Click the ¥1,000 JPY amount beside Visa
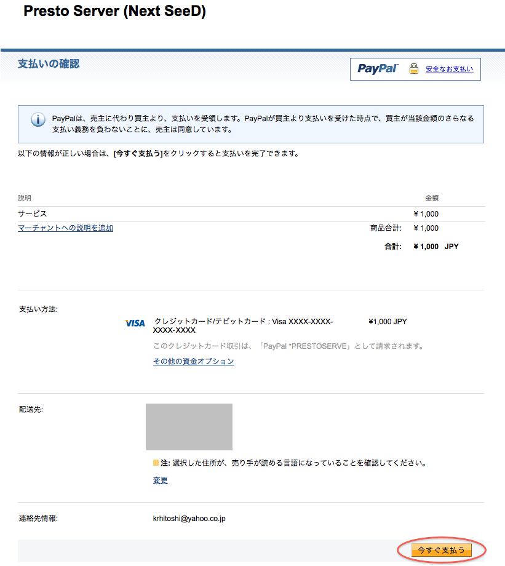 click(388, 322)
